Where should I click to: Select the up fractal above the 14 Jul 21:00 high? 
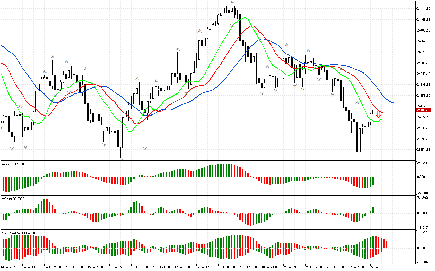[x=53, y=57]
